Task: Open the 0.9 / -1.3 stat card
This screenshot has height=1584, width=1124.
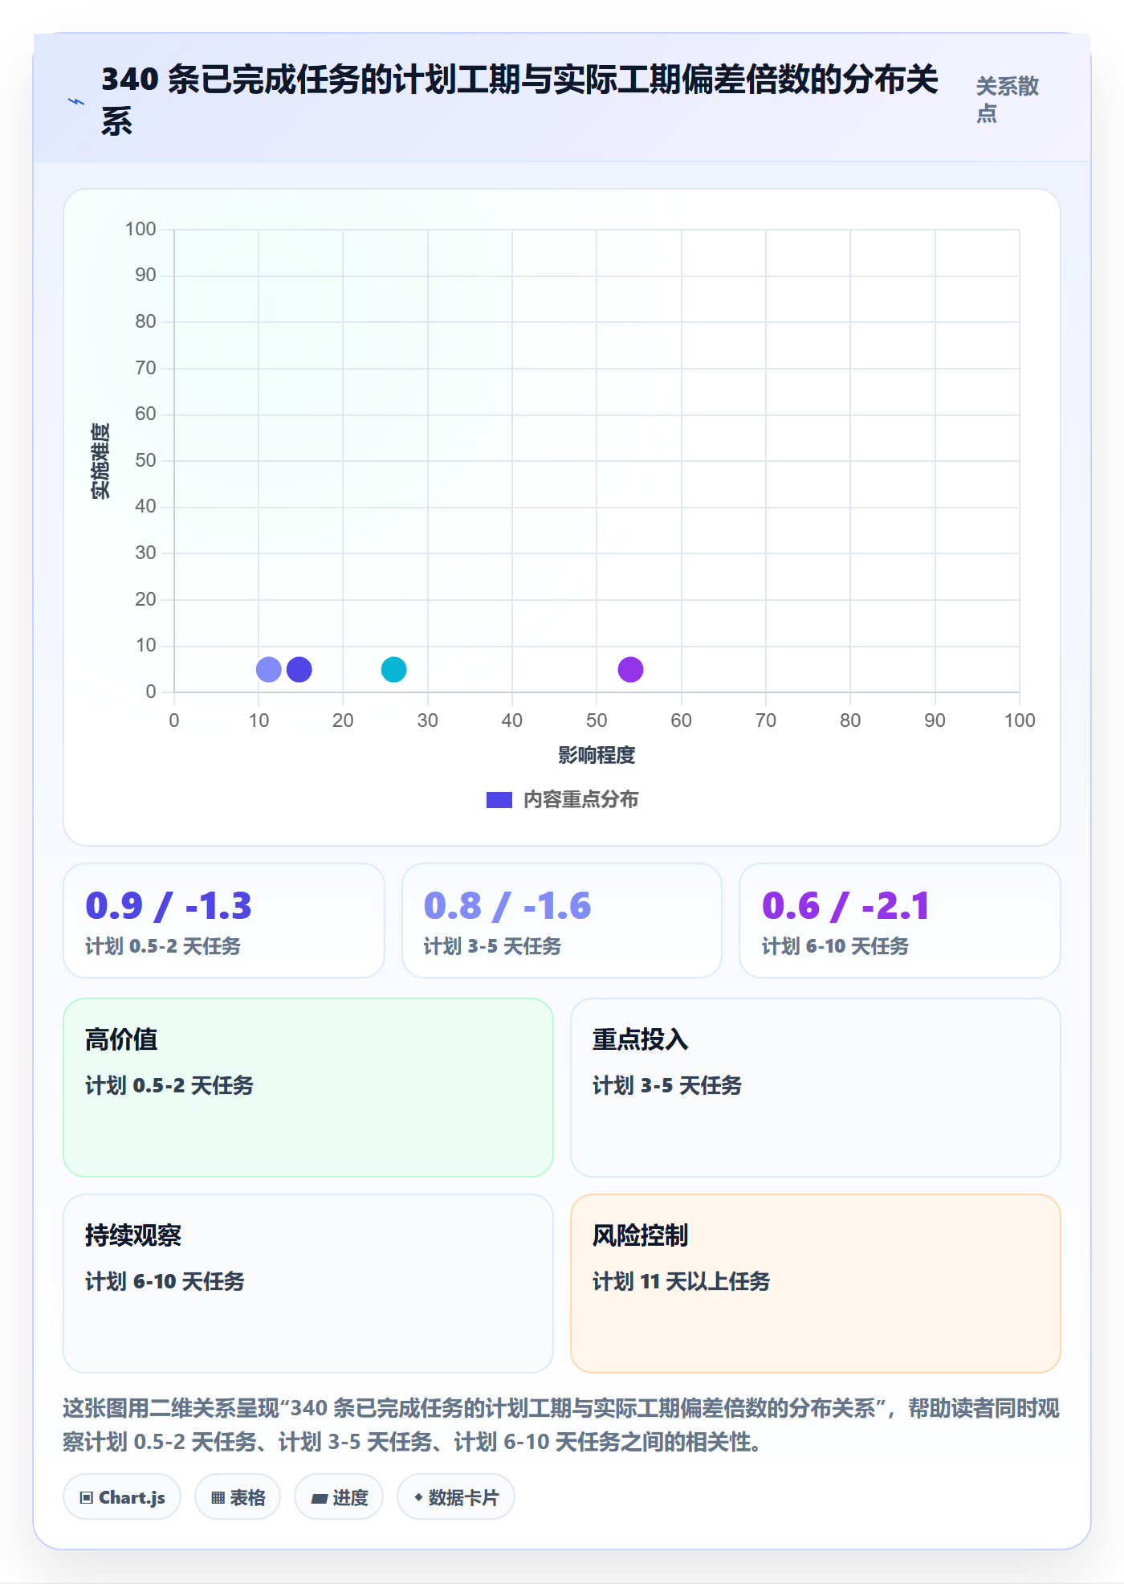Action: pyautogui.click(x=224, y=921)
